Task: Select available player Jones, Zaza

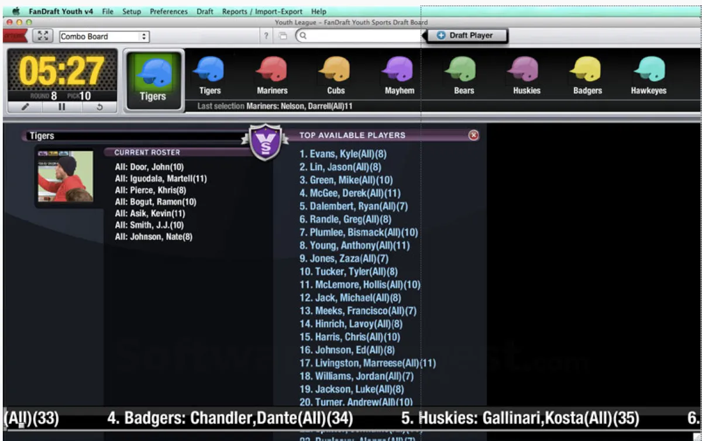Action: click(344, 259)
